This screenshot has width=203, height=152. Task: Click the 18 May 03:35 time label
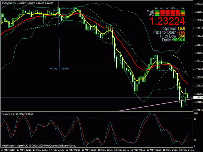pos(154,150)
